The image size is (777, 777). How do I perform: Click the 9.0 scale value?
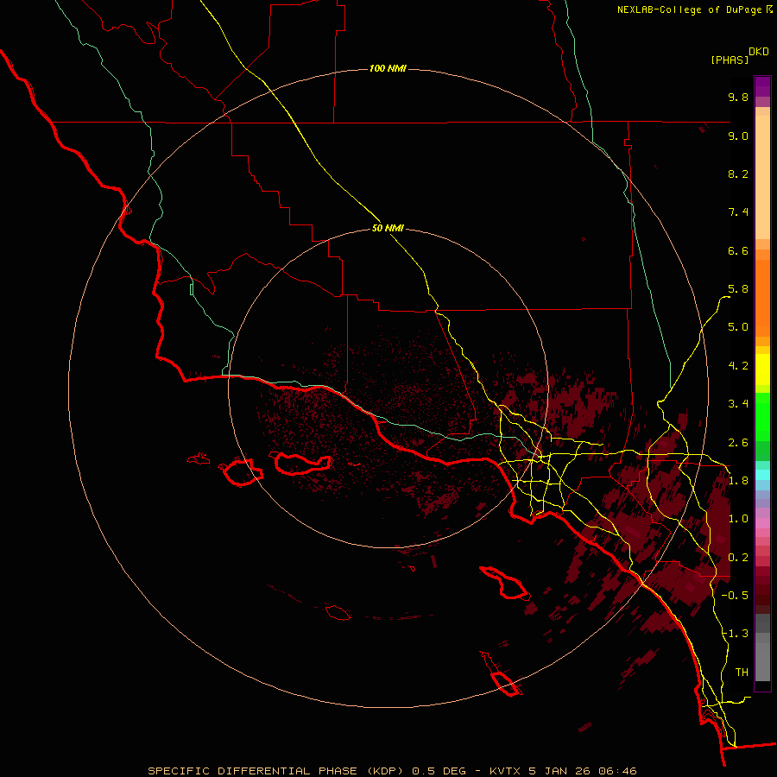738,136
